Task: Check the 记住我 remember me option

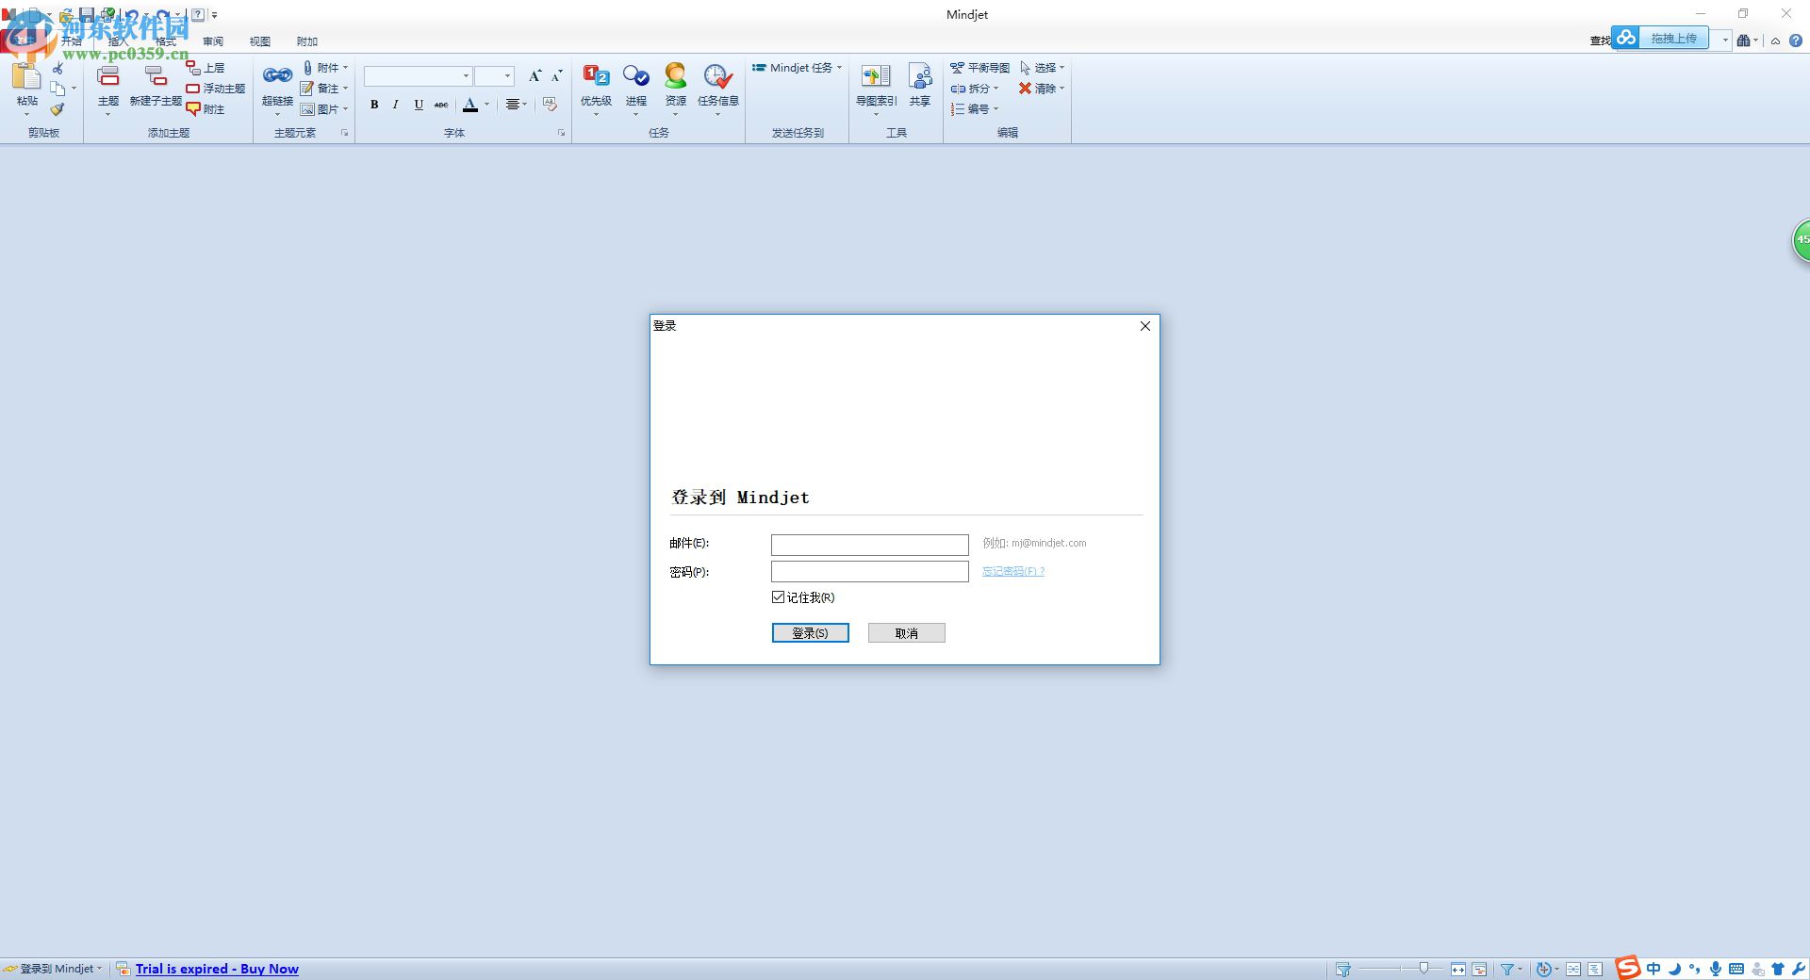Action: 778,597
